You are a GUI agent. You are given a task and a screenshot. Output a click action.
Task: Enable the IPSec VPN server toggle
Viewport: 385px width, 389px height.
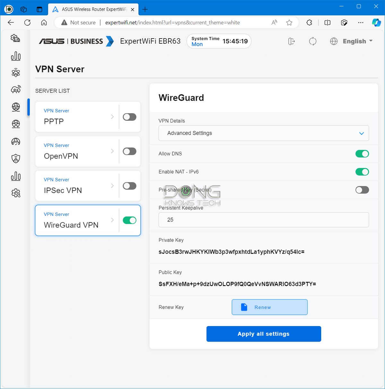(x=130, y=186)
